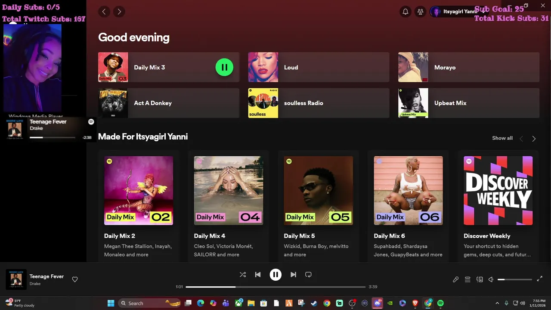Click Show all for Made For section
Viewport: 551px width, 310px height.
502,138
